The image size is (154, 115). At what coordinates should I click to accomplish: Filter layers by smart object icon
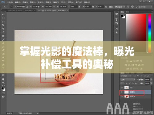click(x=148, y=76)
